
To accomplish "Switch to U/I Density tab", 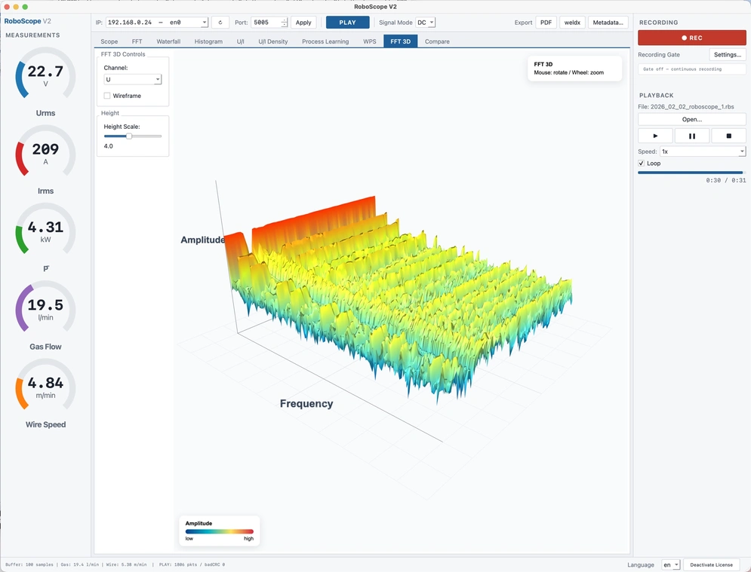I will click(x=273, y=41).
